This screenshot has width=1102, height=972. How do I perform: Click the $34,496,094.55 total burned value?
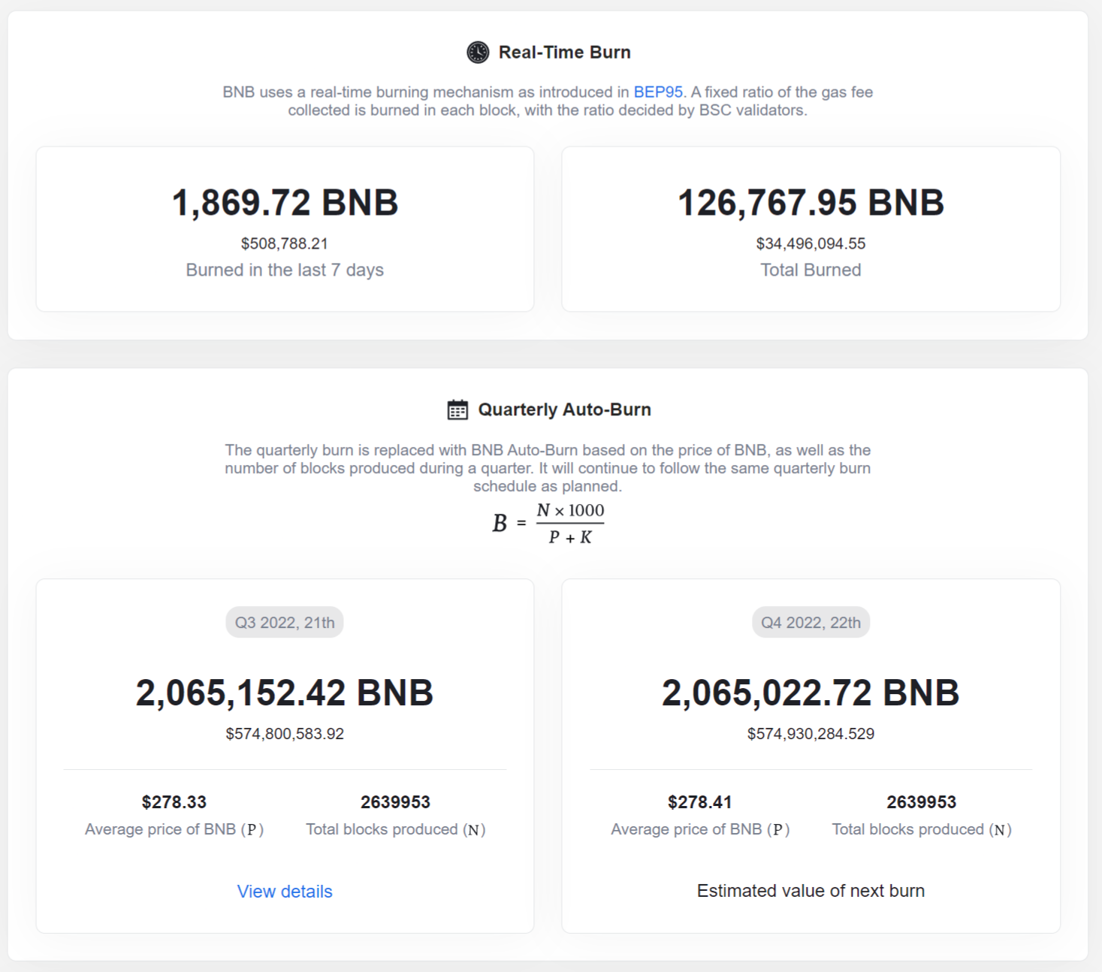[x=811, y=243]
